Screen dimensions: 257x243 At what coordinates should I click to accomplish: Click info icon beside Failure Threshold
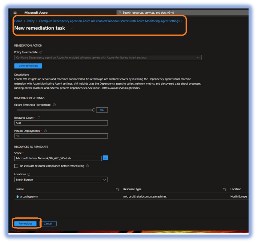54,105
